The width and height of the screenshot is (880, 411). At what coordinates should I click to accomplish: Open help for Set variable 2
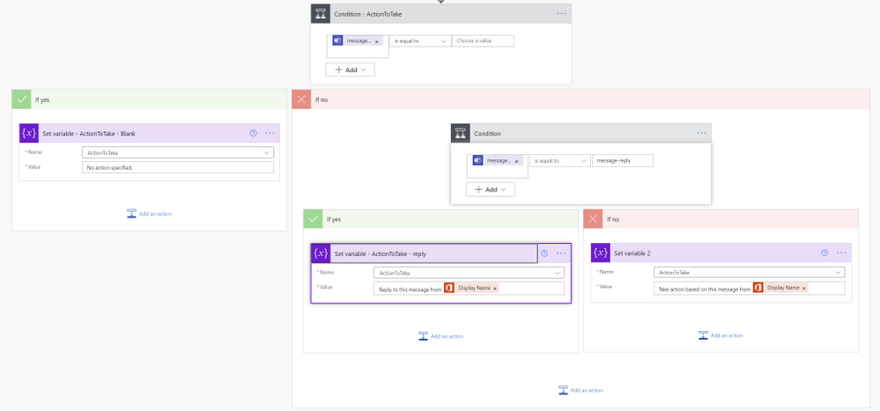[x=825, y=253]
